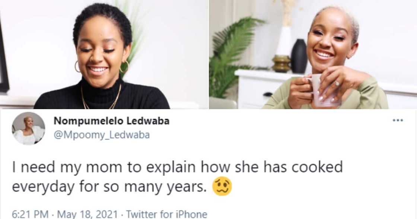Click the olive-gold vase beside the black vase
417x219 pixels.
(x=281, y=63)
